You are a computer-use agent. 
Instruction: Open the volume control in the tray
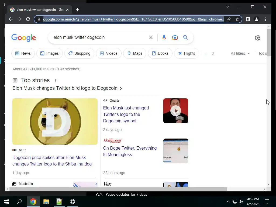pyautogui.click(x=241, y=202)
